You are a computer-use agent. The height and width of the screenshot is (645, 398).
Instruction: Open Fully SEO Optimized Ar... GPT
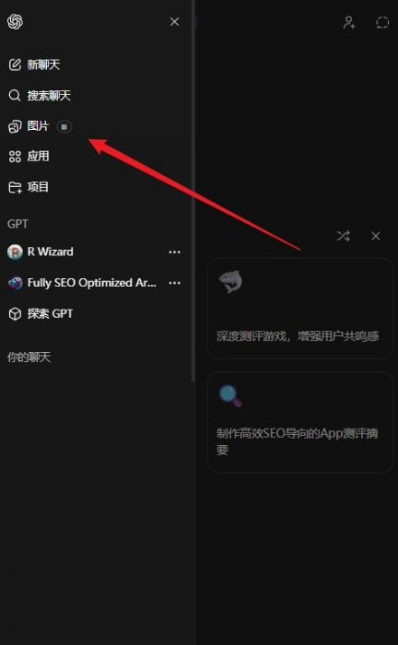91,283
